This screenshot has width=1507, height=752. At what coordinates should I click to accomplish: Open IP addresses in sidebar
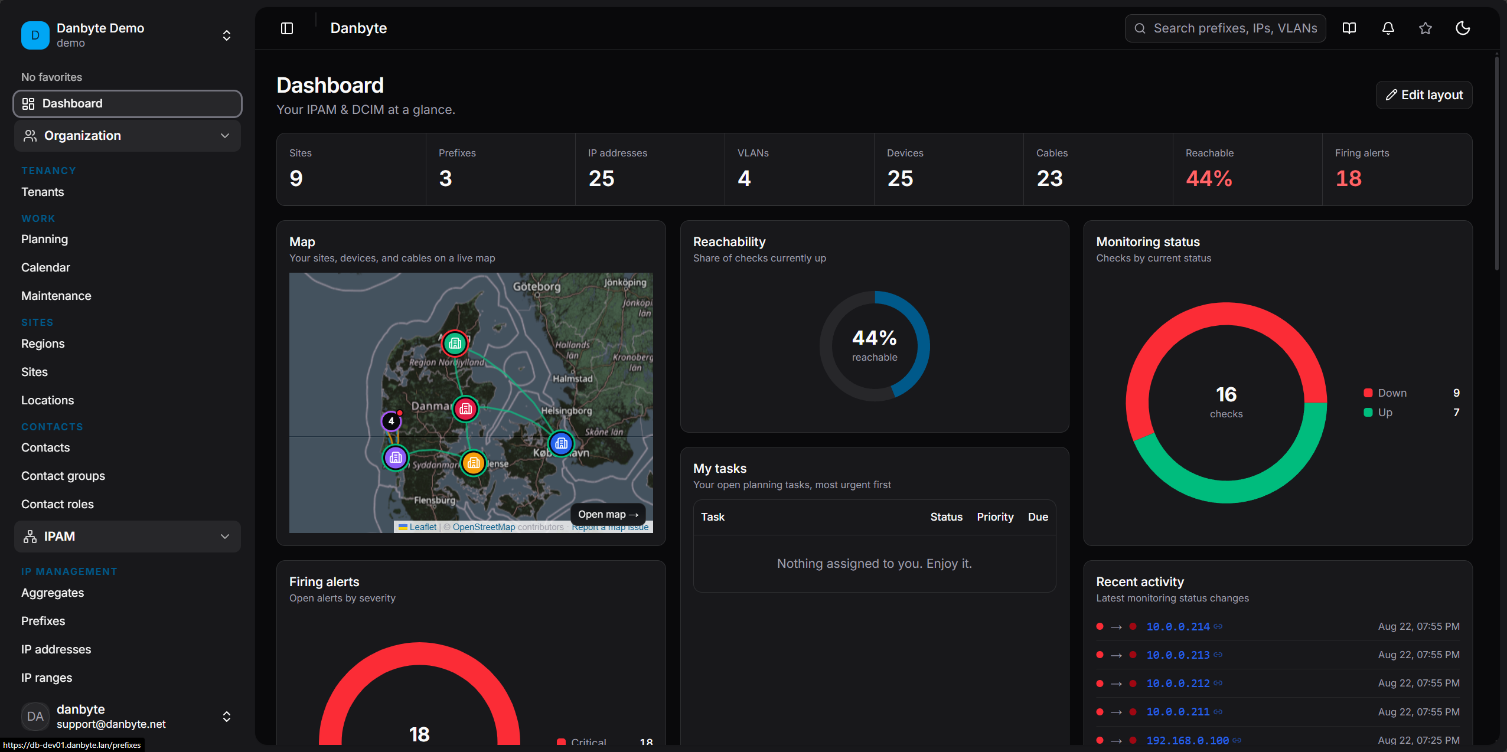click(x=56, y=649)
